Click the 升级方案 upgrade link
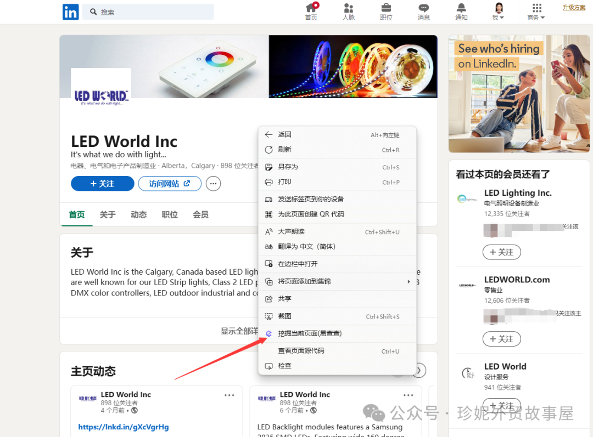This screenshot has height=437, width=593. point(574,8)
